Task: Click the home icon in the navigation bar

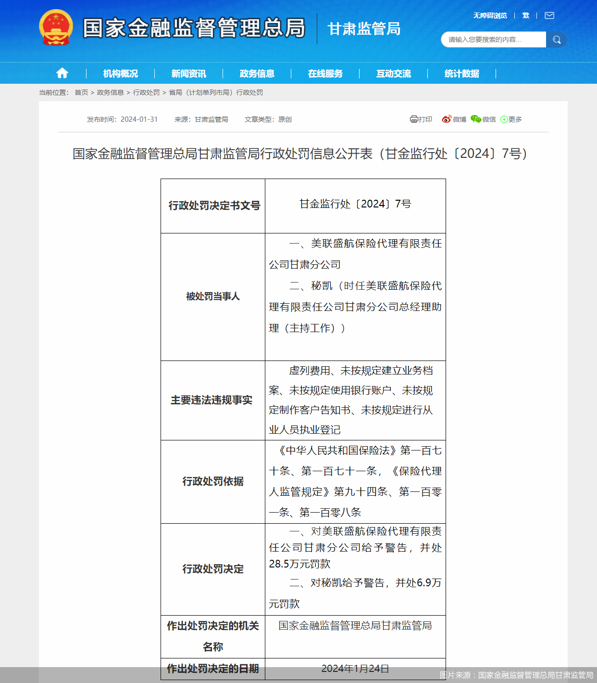Action: coord(62,73)
